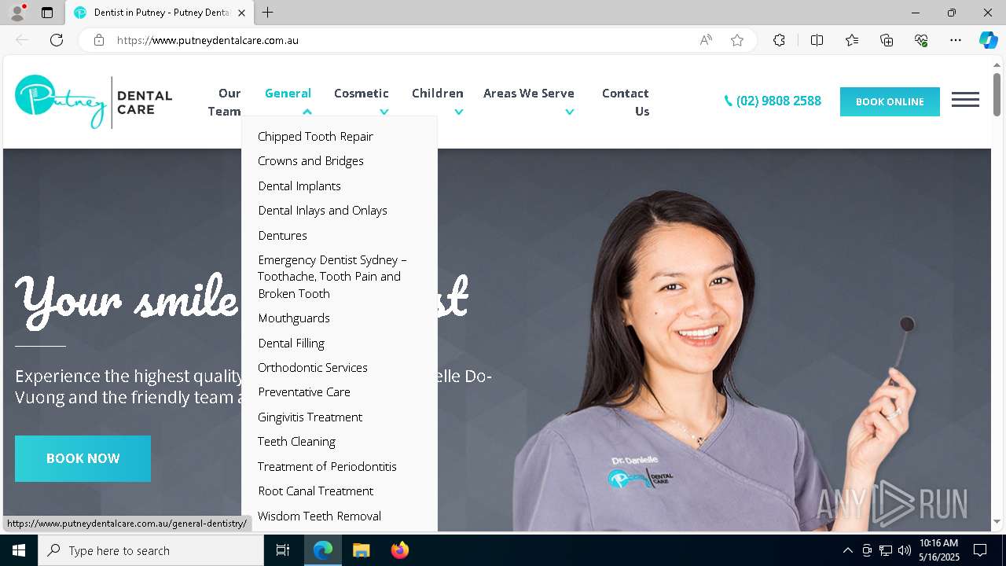This screenshot has height=566, width=1006.
Task: Collapse the General dropdown chevron
Action: tap(307, 112)
